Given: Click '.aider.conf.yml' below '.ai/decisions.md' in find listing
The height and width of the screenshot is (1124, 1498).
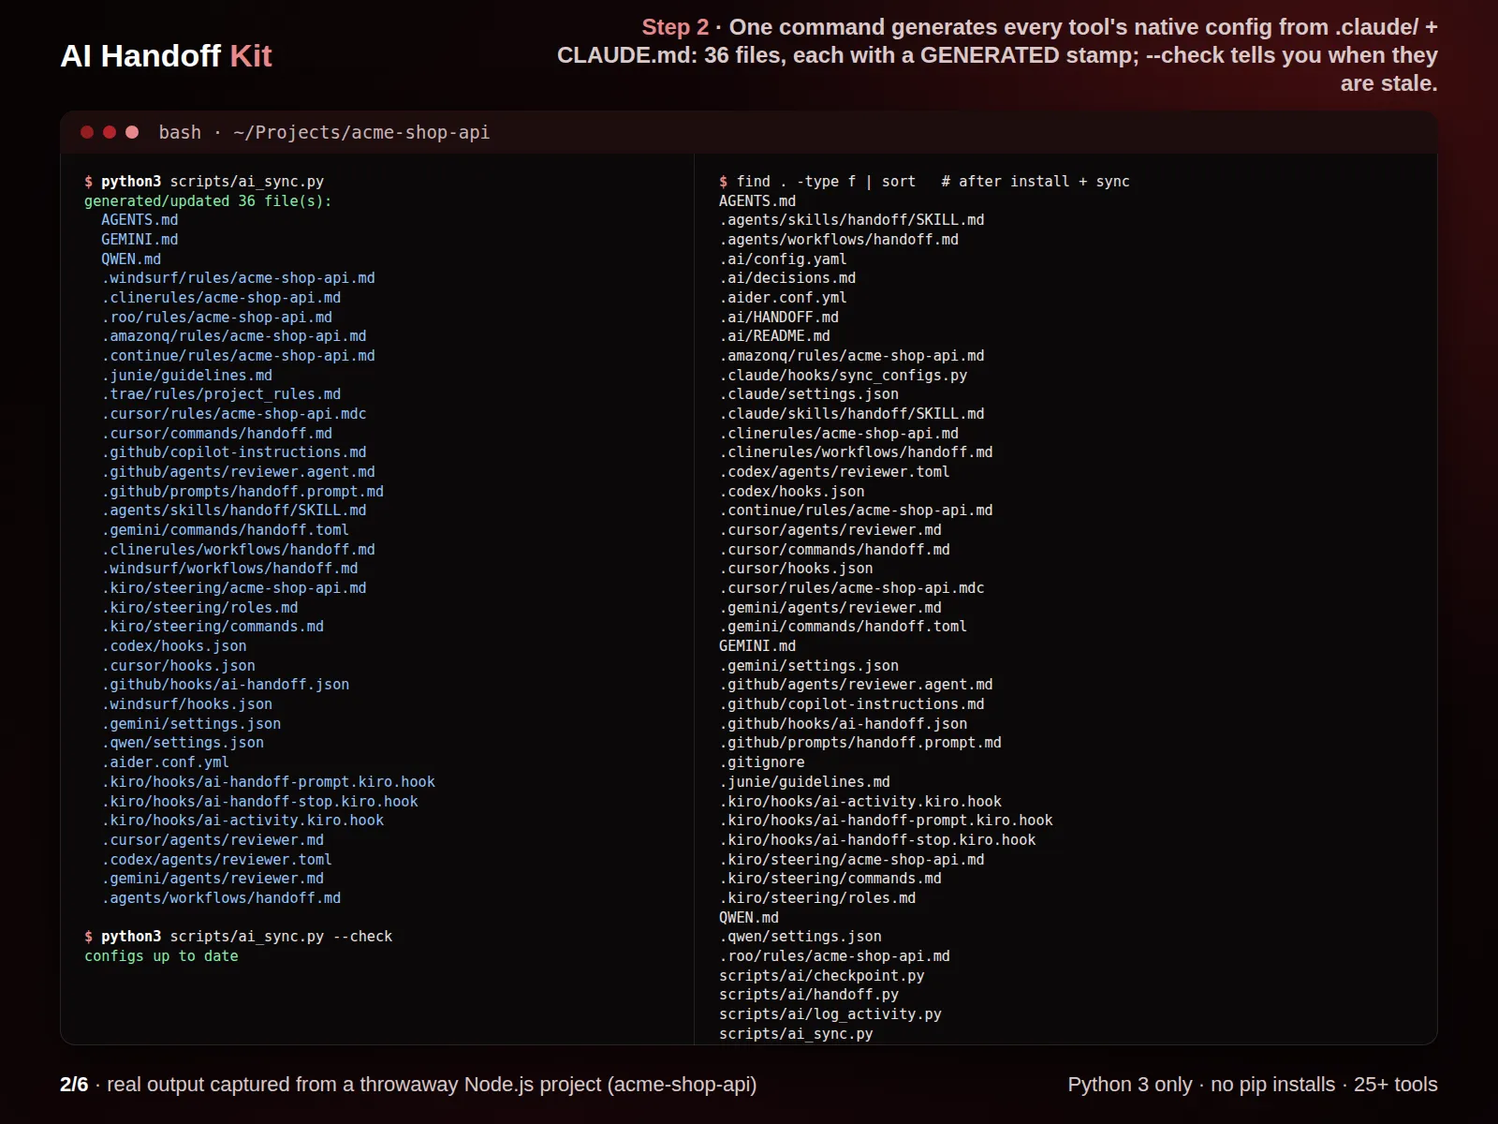Looking at the screenshot, I should point(783,298).
